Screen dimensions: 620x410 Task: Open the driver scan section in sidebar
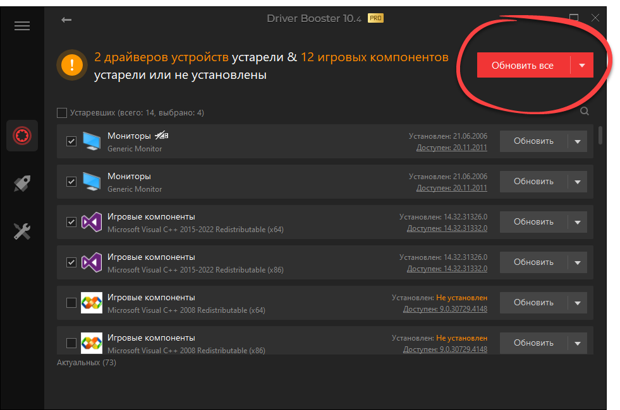tap(22, 136)
